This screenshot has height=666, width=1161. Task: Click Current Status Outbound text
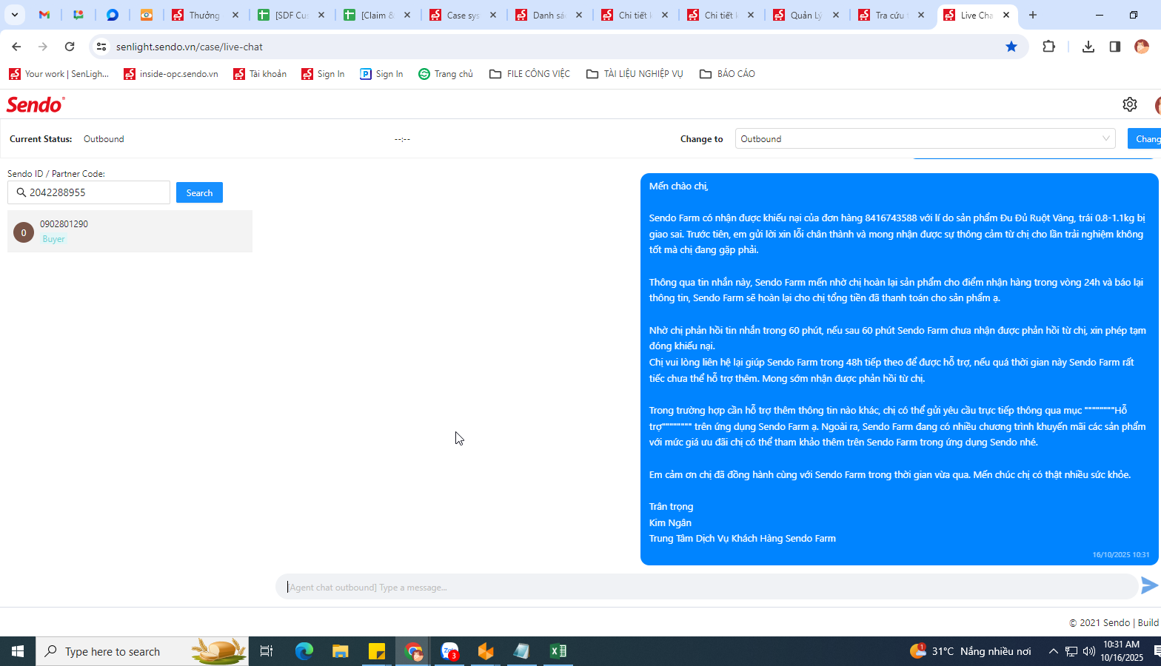[104, 139]
